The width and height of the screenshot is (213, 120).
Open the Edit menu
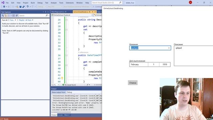point(13,3)
